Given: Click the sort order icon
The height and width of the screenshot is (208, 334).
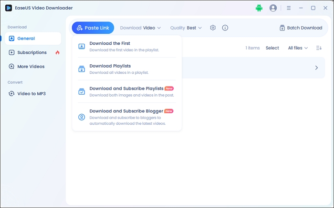Looking at the screenshot, I should (319, 48).
